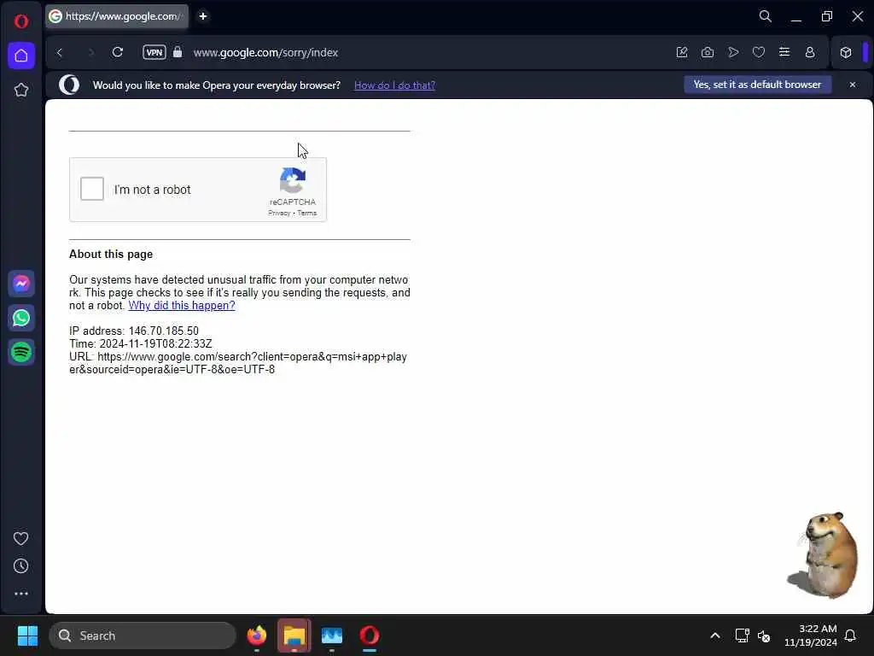Viewport: 874px width, 656px height.
Task: Click 'Why did this happen?' link
Action: (x=182, y=305)
